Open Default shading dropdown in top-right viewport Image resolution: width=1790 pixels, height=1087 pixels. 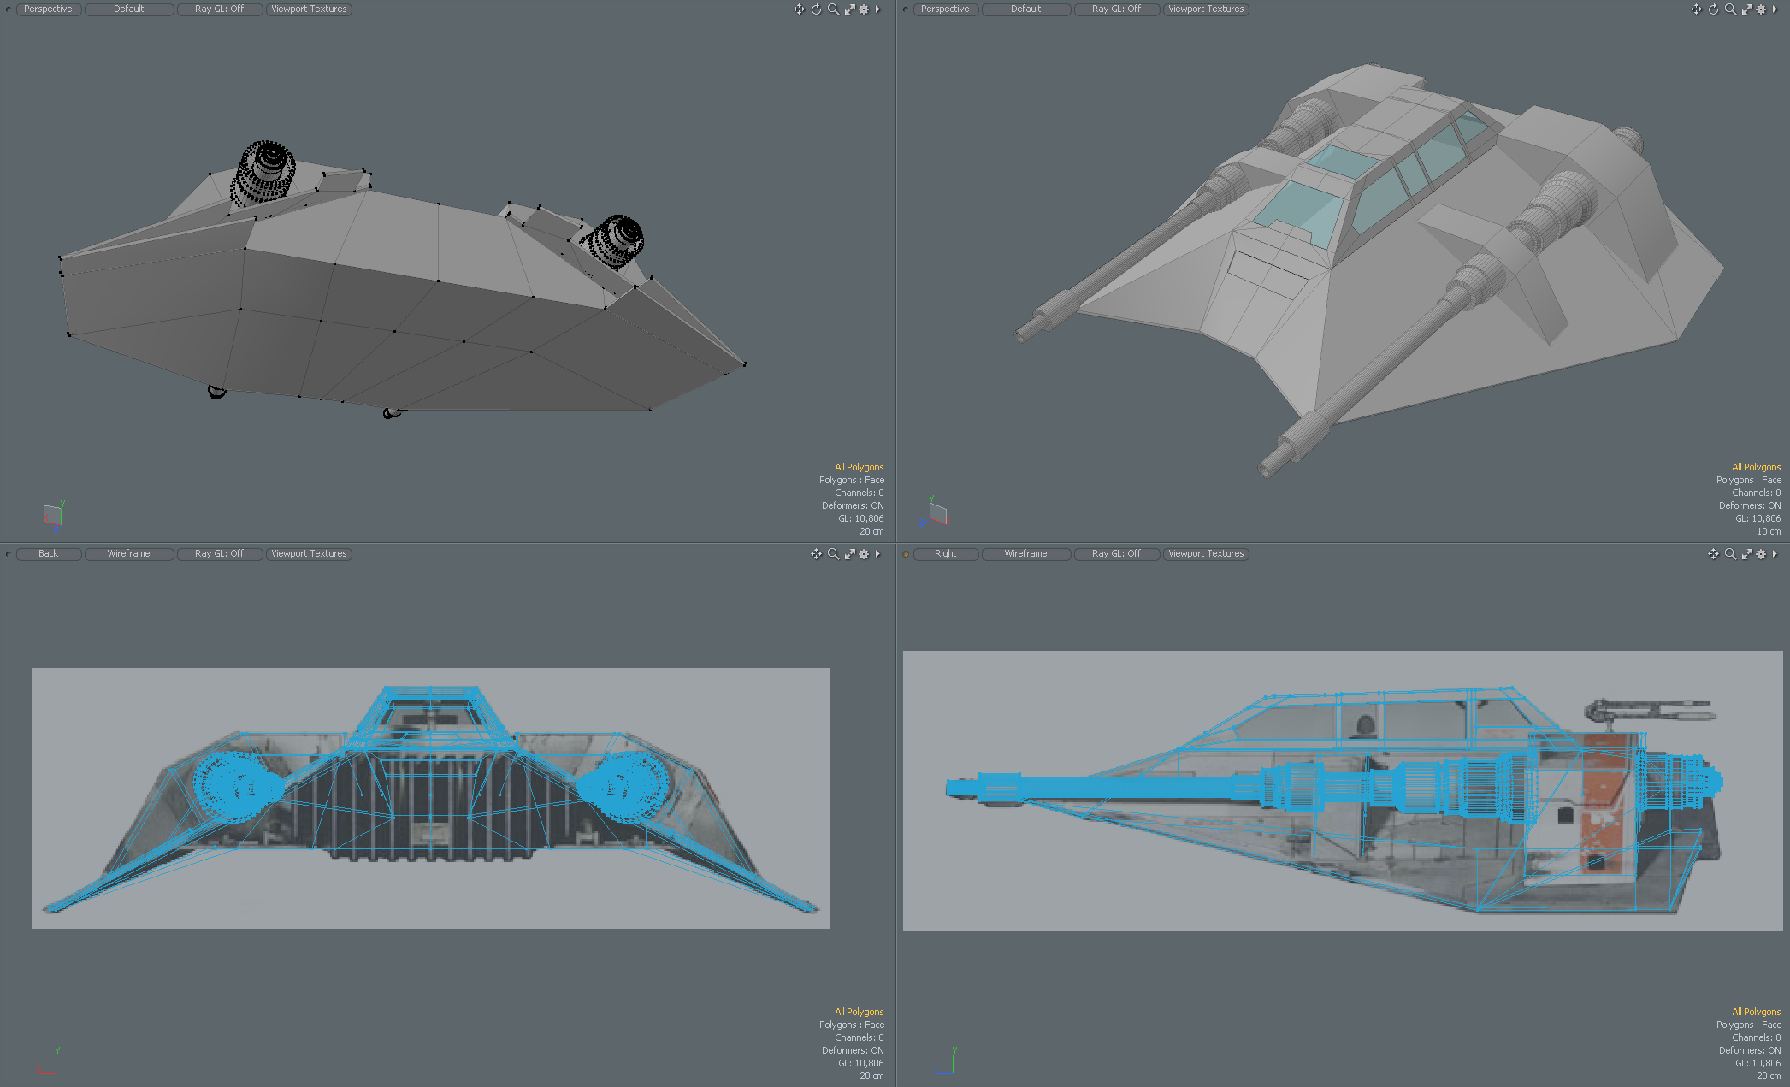point(1026,9)
